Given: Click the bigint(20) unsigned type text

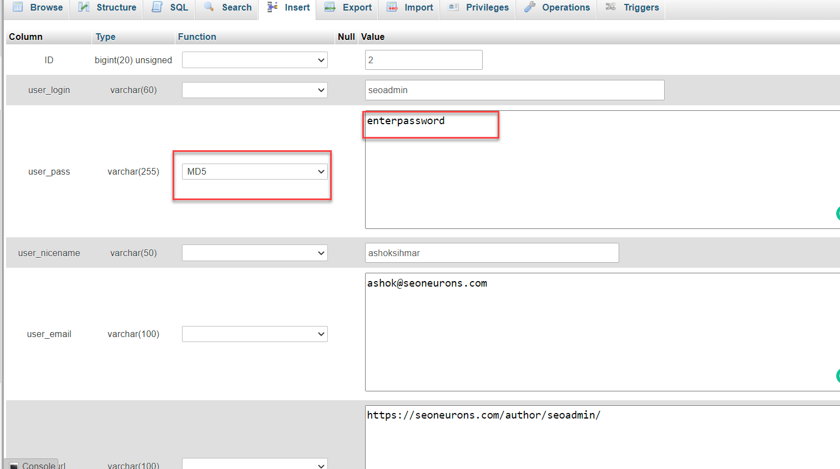Looking at the screenshot, I should point(133,60).
